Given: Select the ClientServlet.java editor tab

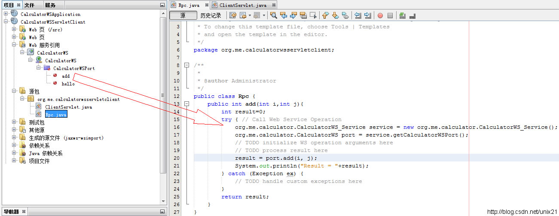Looking at the screenshot, I should (x=243, y=5).
